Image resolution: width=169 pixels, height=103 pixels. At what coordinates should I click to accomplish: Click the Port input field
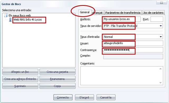[x=157, y=19]
